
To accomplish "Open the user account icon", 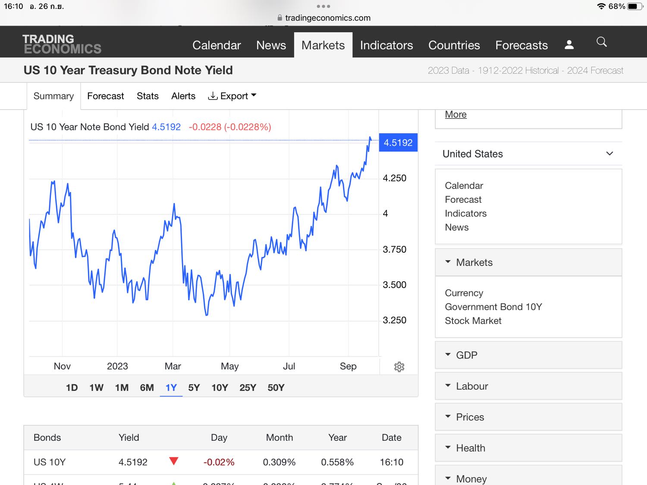I will point(569,45).
